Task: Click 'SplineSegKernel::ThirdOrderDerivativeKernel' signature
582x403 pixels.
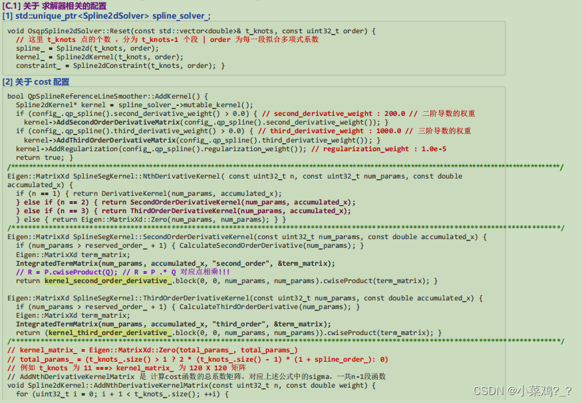Action: [245, 298]
